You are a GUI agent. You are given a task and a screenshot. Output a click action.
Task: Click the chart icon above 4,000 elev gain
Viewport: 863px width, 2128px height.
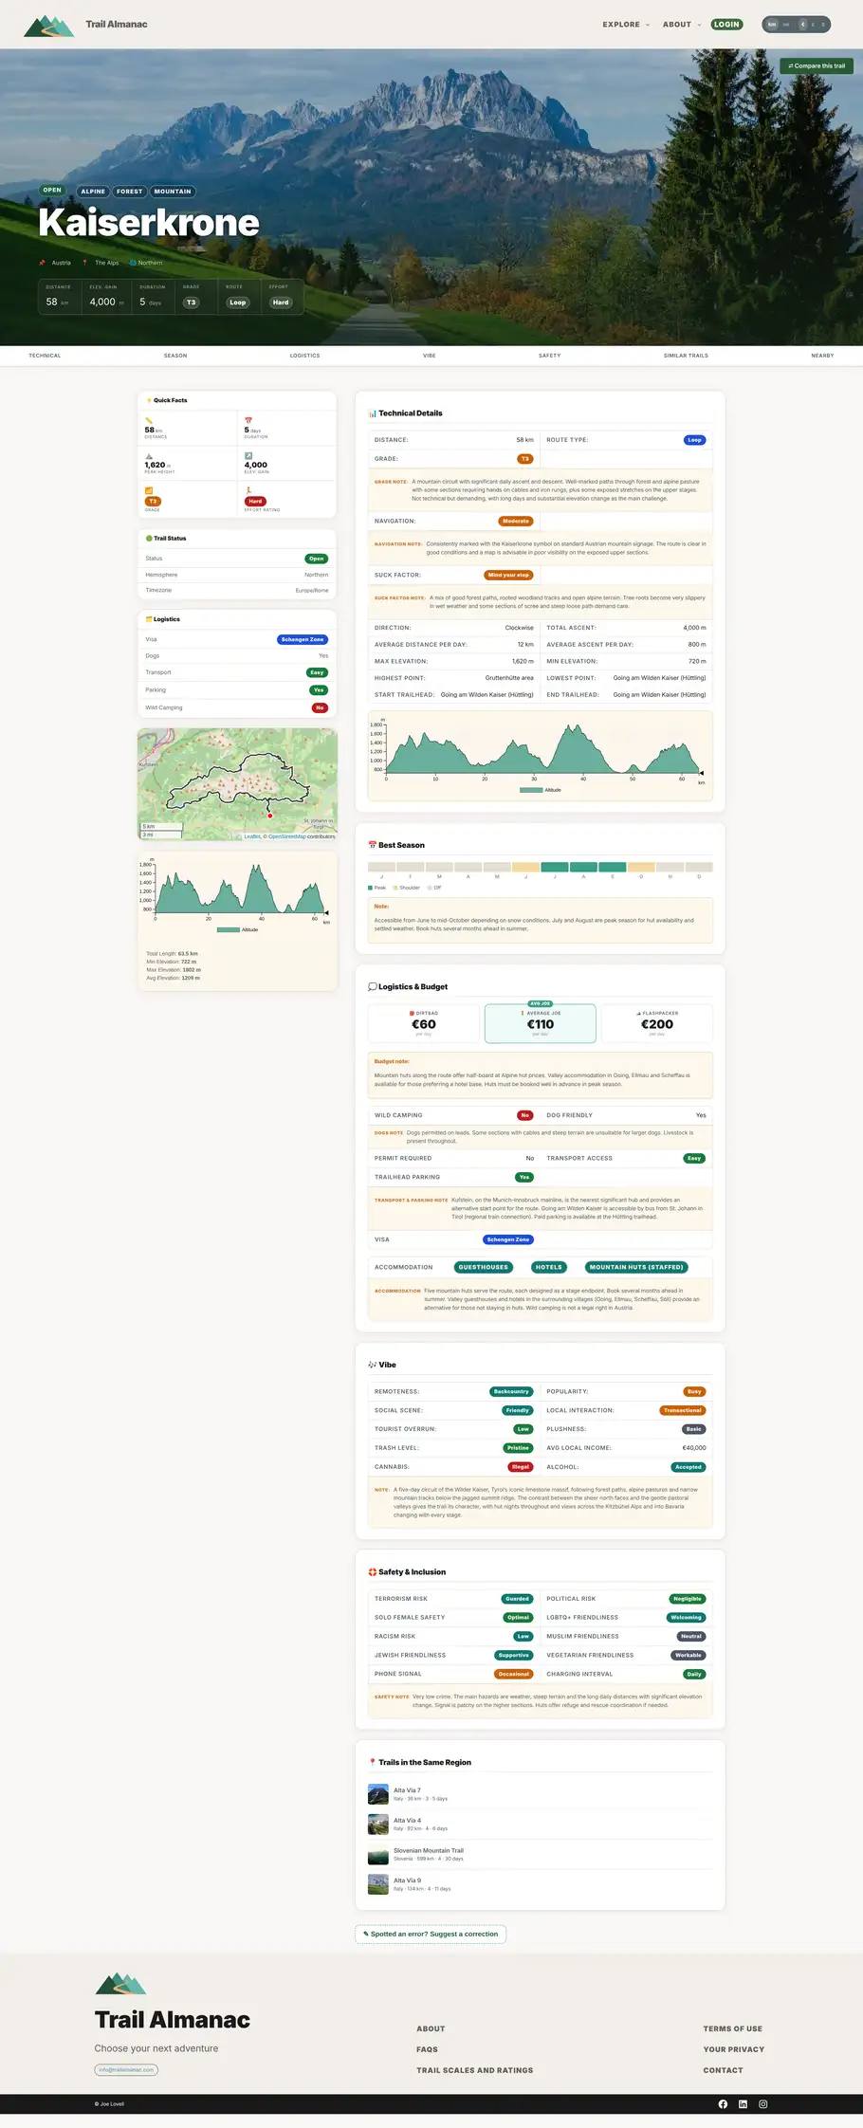(248, 455)
